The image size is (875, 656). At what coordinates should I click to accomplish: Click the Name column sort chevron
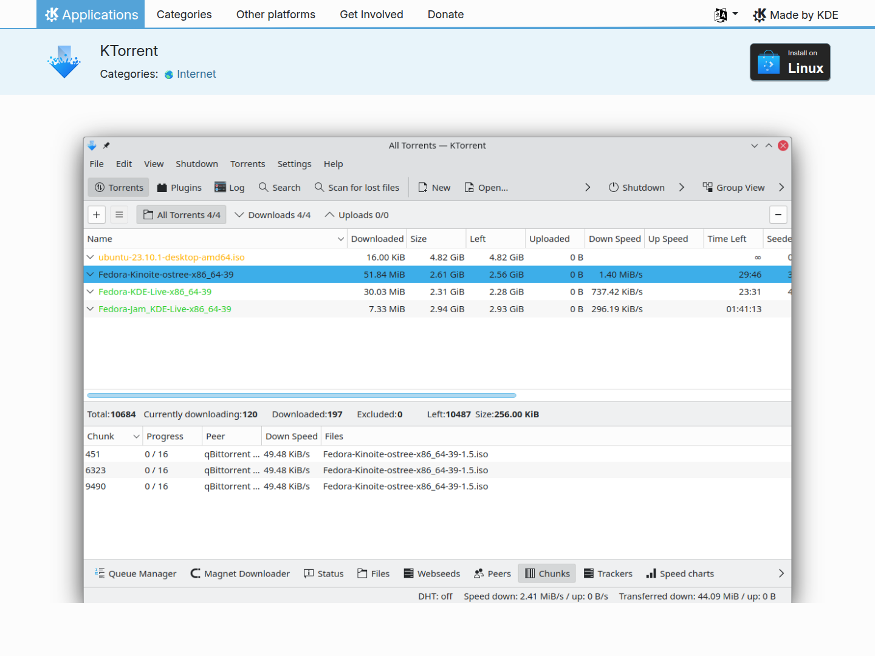(x=341, y=239)
